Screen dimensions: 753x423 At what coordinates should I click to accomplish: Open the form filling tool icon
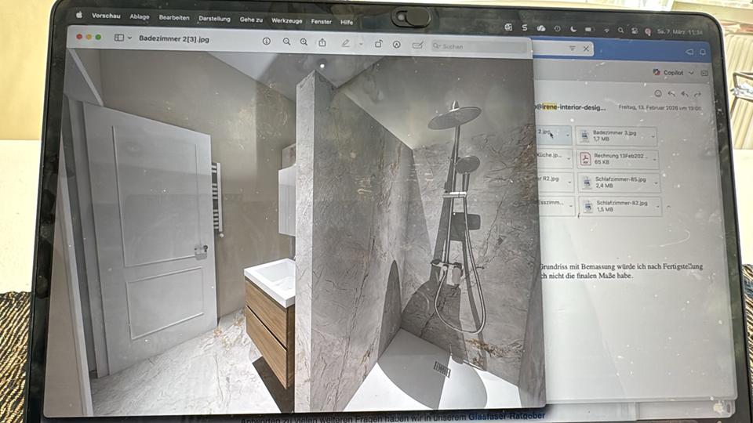417,45
